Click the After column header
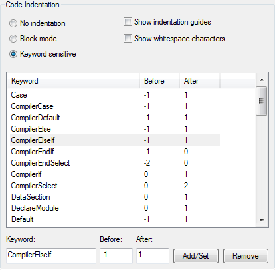Image resolution: width=275 pixels, height=270 pixels. (199, 81)
